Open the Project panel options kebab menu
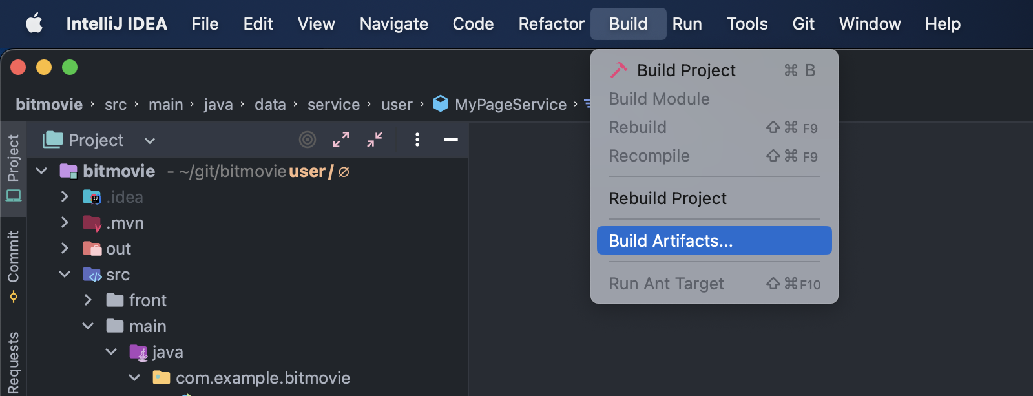This screenshot has height=396, width=1033. click(417, 140)
